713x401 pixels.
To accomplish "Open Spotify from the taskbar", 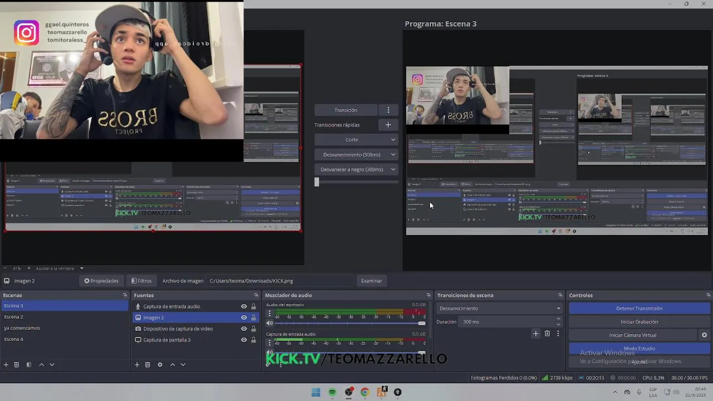I will point(333,393).
